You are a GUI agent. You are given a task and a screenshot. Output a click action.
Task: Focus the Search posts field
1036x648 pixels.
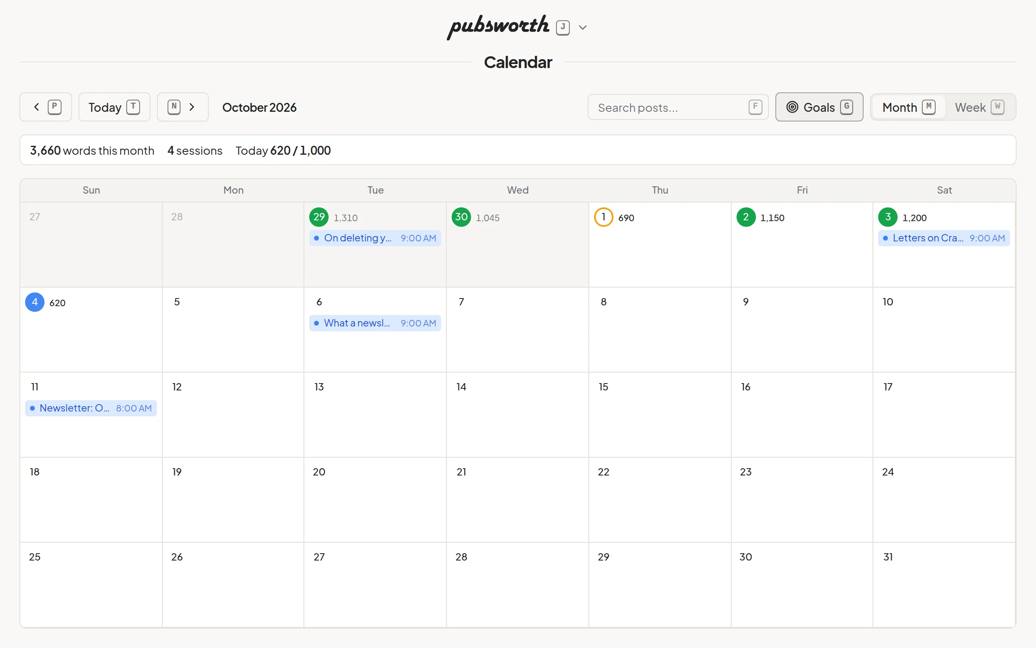(678, 107)
